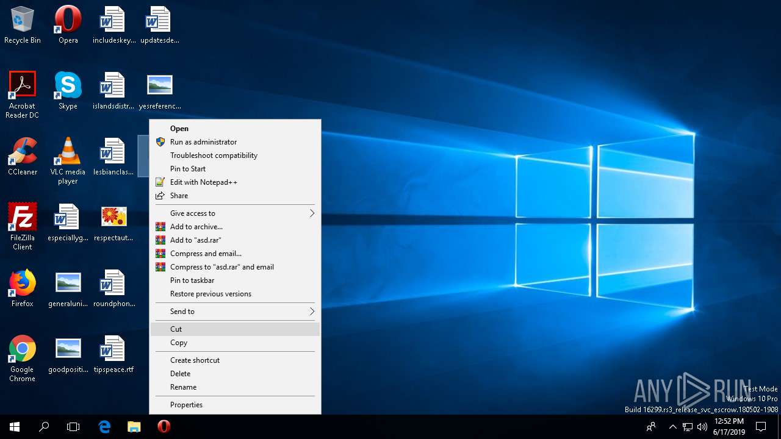Choose Pin to Start
The height and width of the screenshot is (439, 781).
tap(235, 169)
